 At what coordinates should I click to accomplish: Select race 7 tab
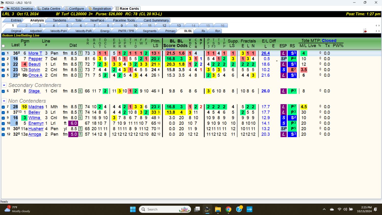click(94, 25)
